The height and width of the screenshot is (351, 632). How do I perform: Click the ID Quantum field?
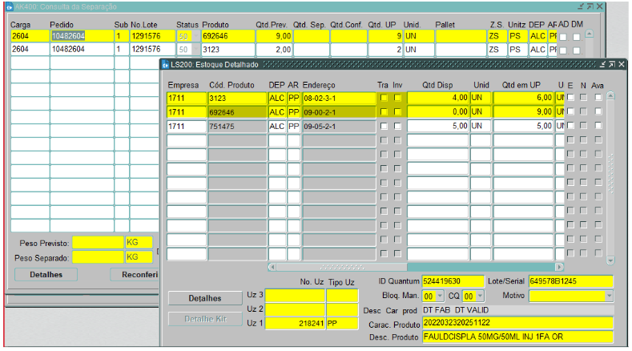(453, 281)
